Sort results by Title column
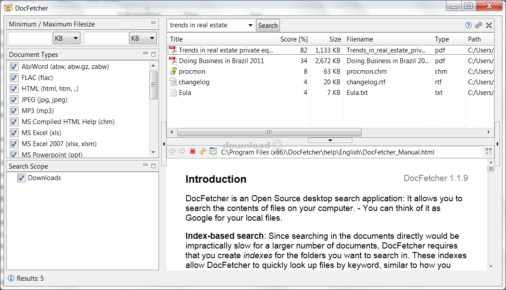This screenshot has width=506, height=290. pyautogui.click(x=223, y=39)
